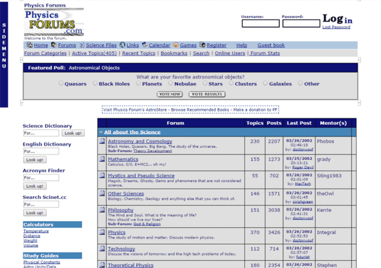This screenshot has height=268, width=381.
Task: Open the vertical SIDE MENU bar
Action: pos(4,55)
